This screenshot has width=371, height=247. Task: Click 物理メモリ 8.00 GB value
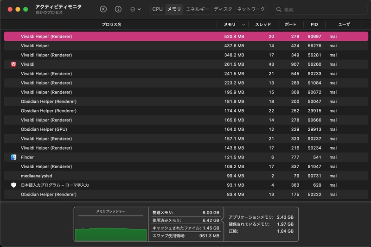pyautogui.click(x=211, y=213)
